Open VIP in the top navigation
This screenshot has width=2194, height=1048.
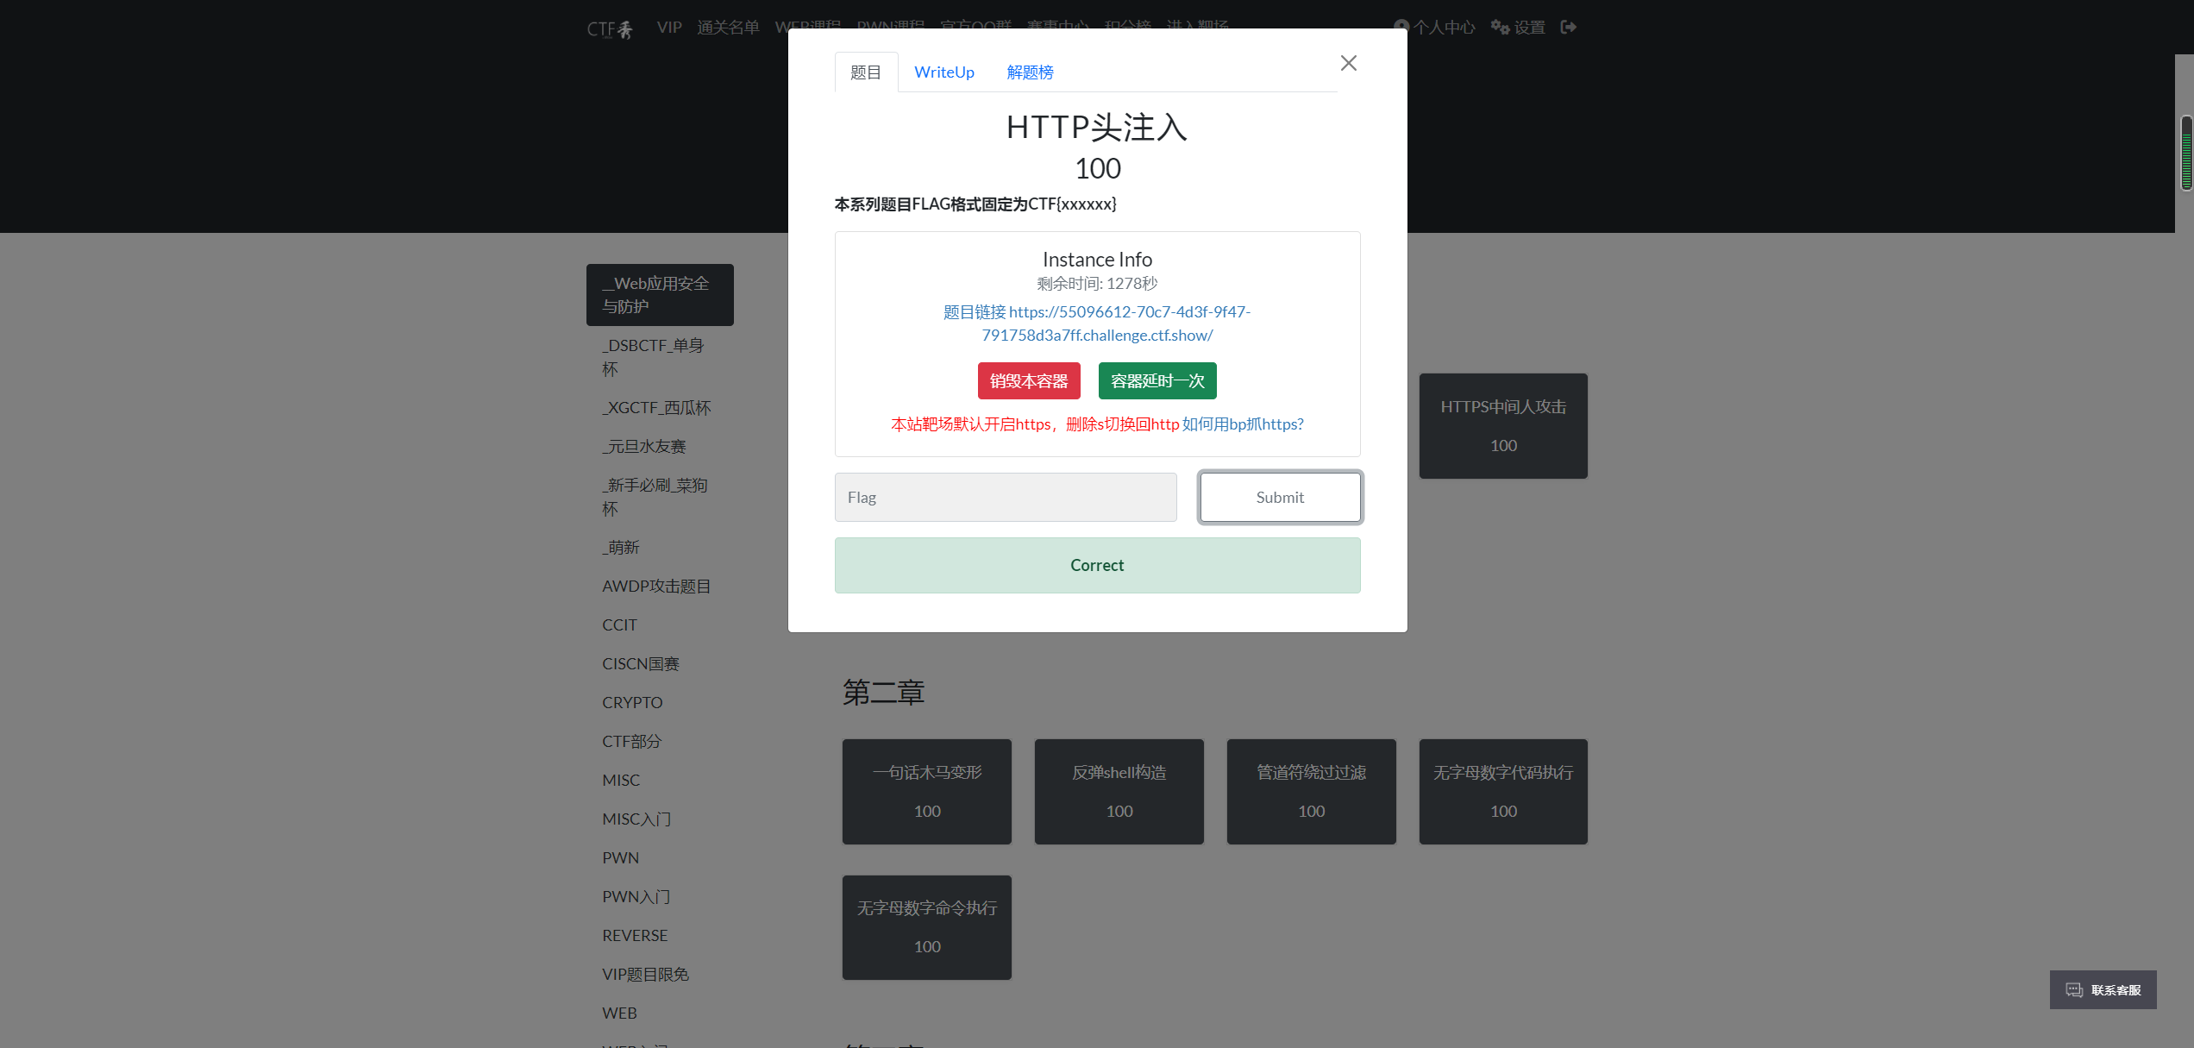point(669,28)
